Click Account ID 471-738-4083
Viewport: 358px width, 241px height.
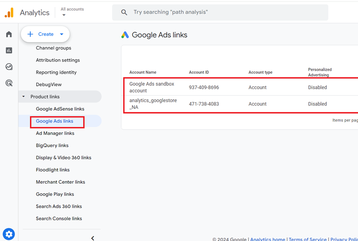204,104
